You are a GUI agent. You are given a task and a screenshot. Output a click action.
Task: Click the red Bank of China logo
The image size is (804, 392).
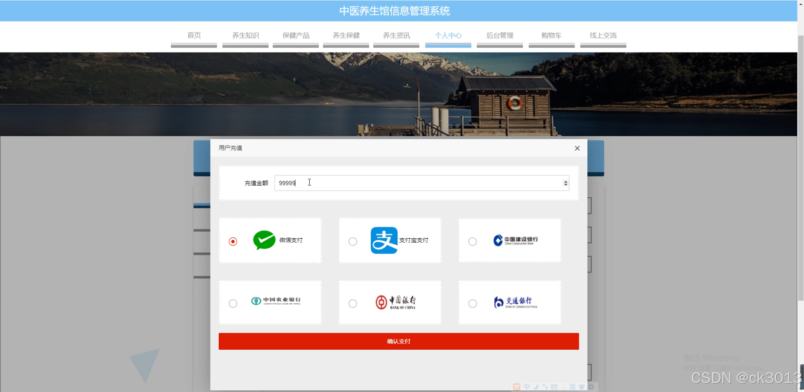(396, 302)
